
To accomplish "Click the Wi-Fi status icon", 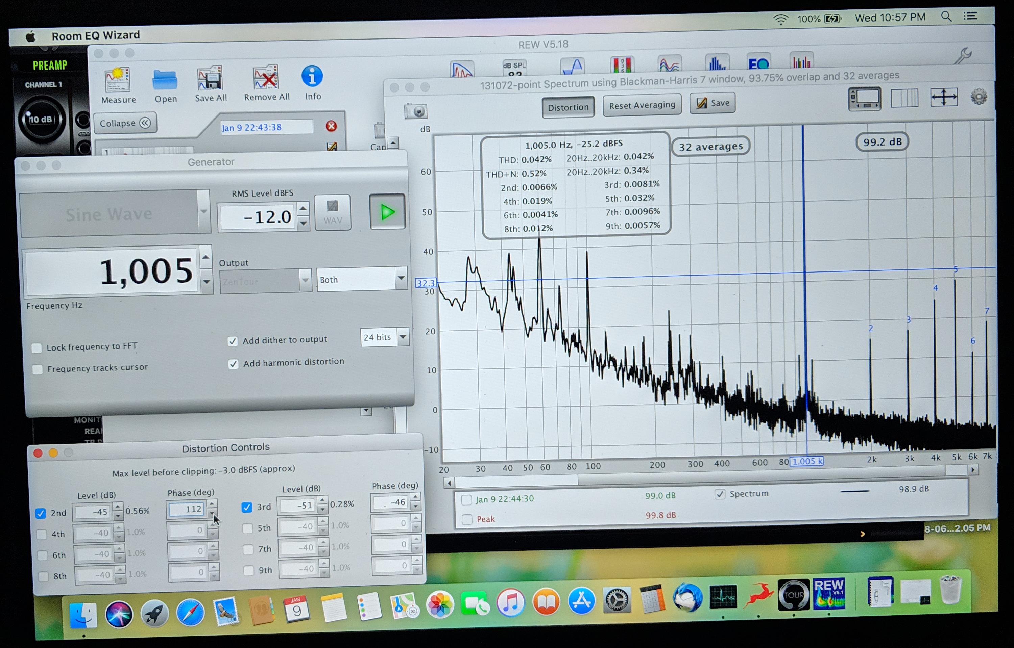I will click(x=780, y=19).
